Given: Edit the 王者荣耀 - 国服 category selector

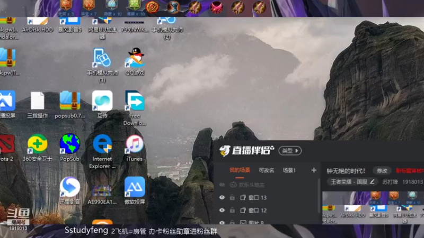Looking at the screenshot, I should 352,182.
